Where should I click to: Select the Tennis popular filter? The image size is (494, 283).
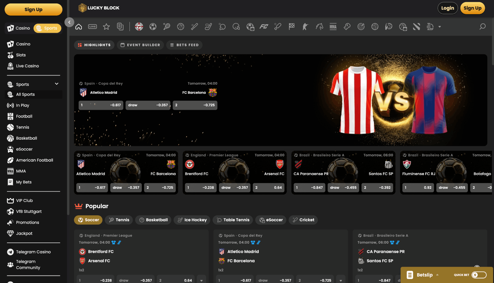119,220
